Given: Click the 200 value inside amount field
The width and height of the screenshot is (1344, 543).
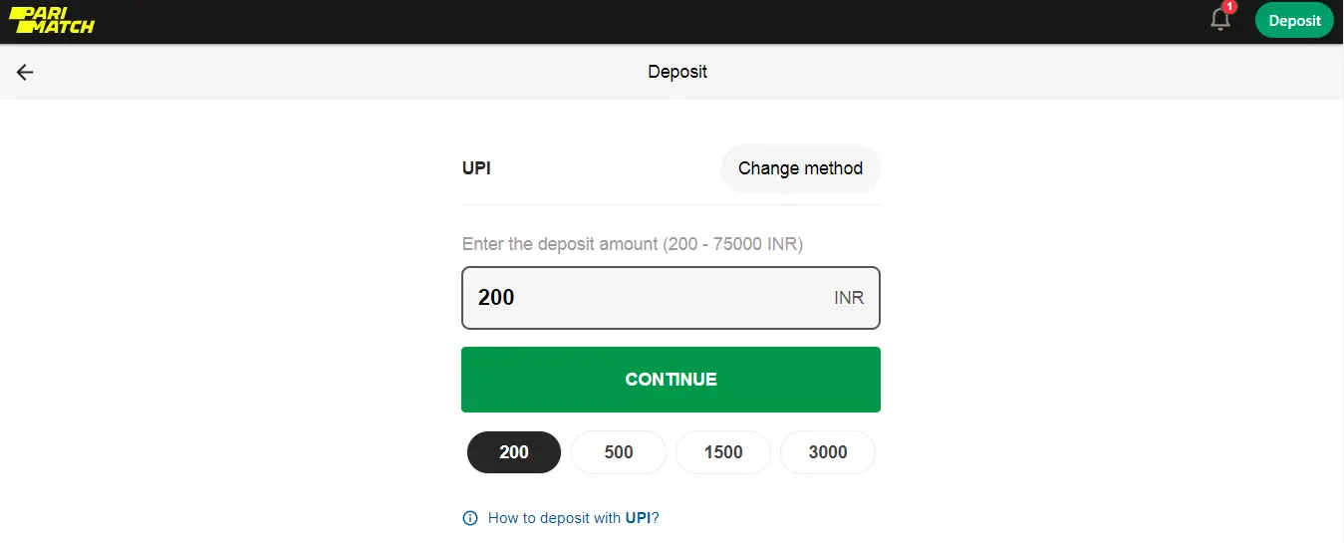Looking at the screenshot, I should 496,298.
